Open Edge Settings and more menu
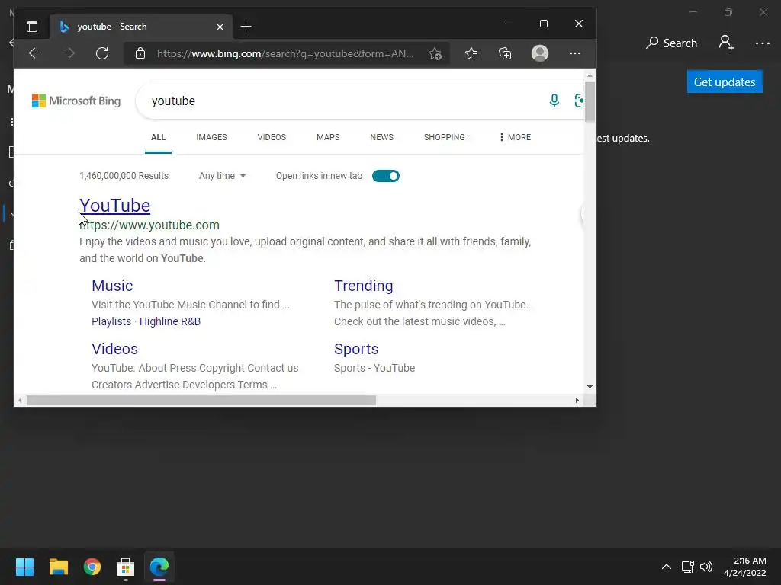Screen dimensions: 781x585 click(575, 53)
